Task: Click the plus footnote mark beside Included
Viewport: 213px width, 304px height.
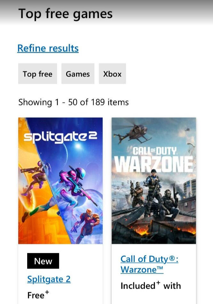Action: coord(158,283)
